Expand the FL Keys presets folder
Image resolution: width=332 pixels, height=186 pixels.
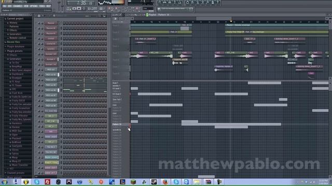pyautogui.click(x=16, y=82)
